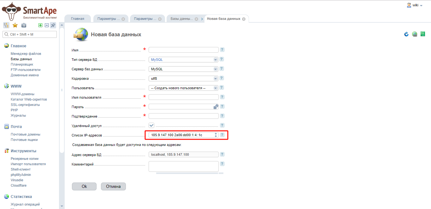The width and height of the screenshot is (431, 209).
Task: Open the Тип сервера БД dropdown
Action: [x=184, y=59]
